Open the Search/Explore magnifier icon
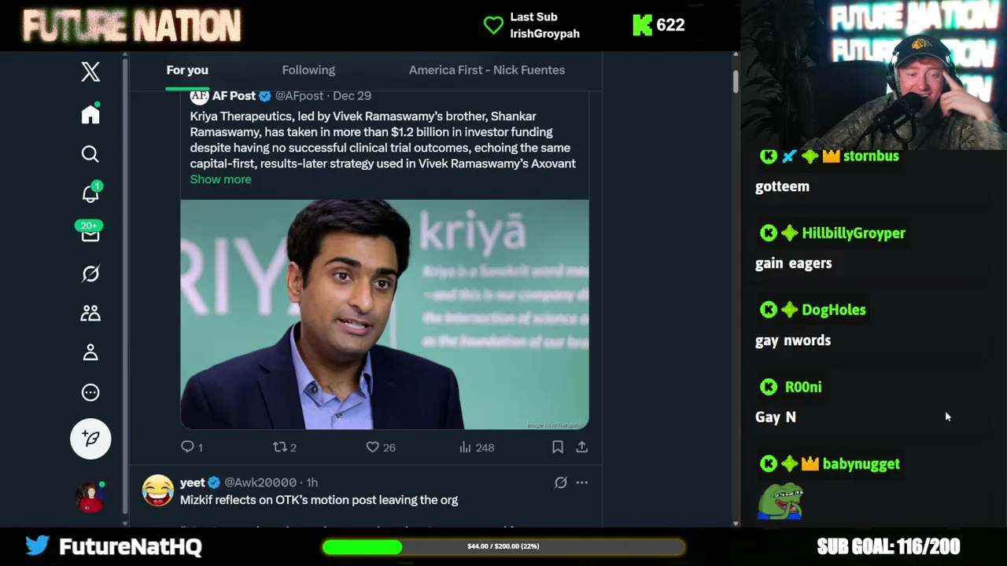Screen dimensions: 1007x566 point(90,154)
